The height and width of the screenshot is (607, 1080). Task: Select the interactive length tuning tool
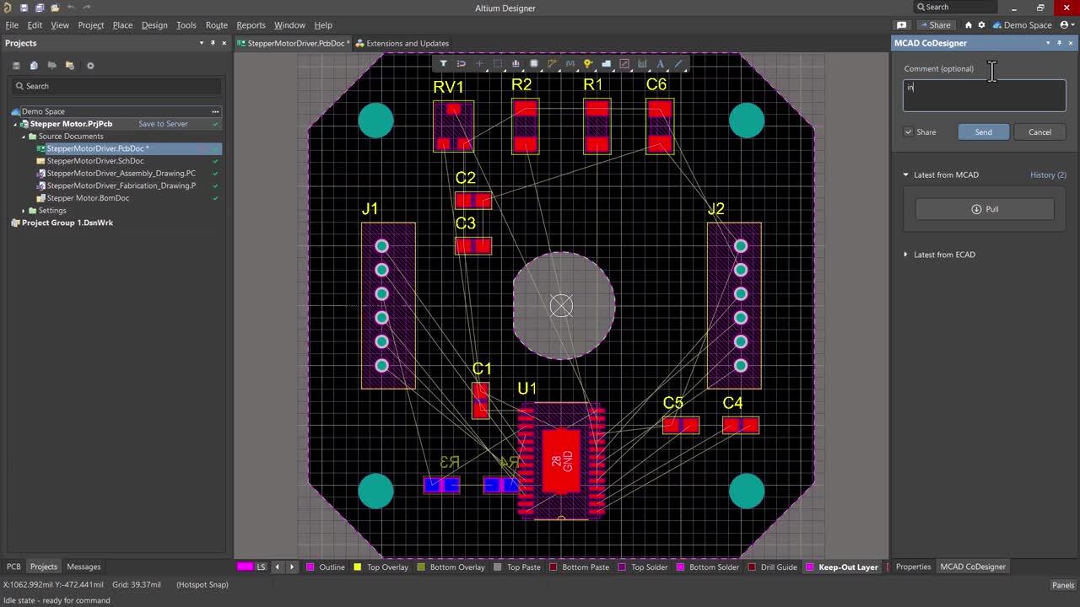(570, 63)
